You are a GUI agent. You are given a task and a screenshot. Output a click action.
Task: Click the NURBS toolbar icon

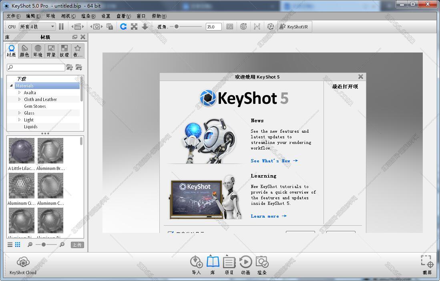257,27
